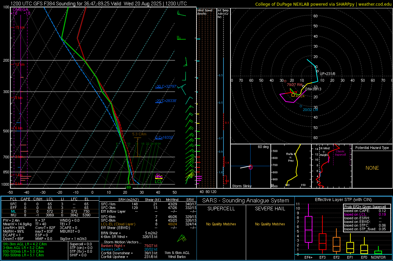Click the SFC parcel row label

tap(13, 204)
